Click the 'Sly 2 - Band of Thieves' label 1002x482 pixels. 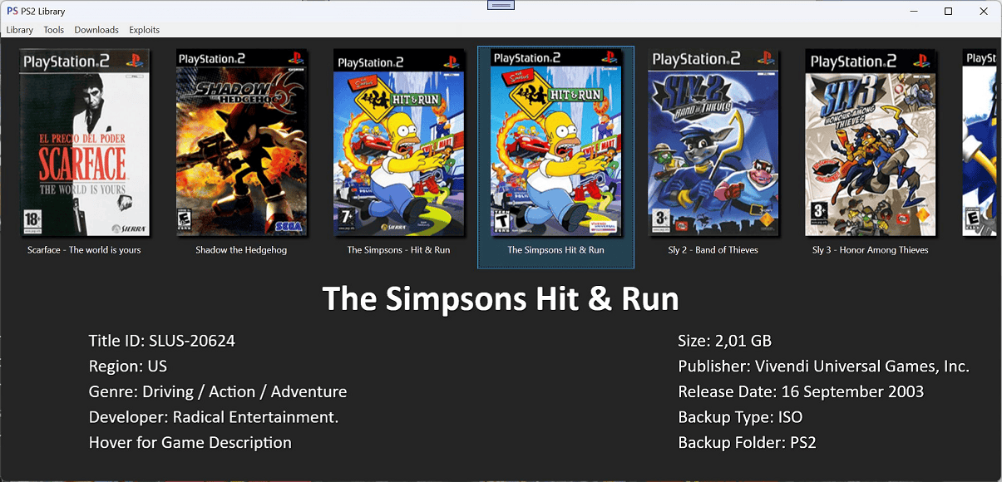pyautogui.click(x=713, y=250)
